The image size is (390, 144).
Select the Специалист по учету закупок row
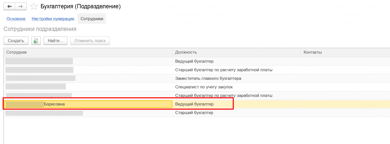[x=197, y=87]
